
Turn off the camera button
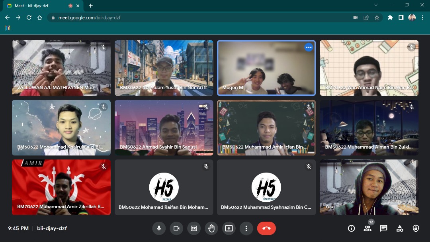point(176,228)
